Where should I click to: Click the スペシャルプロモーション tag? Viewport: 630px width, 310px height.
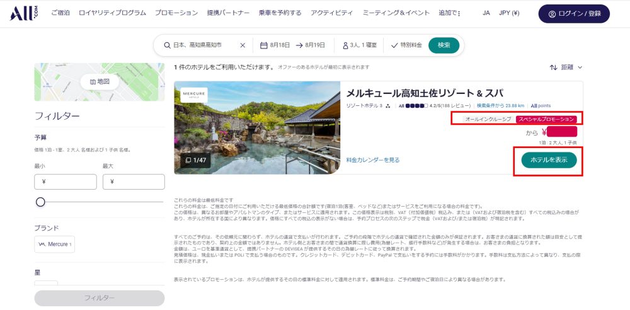(546, 120)
